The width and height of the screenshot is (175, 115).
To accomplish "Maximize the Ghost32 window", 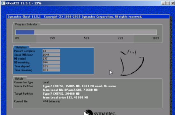I will (168, 3).
